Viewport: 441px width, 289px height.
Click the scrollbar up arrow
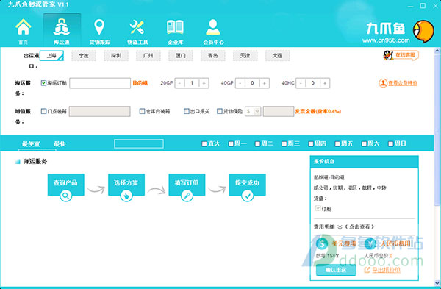point(437,51)
